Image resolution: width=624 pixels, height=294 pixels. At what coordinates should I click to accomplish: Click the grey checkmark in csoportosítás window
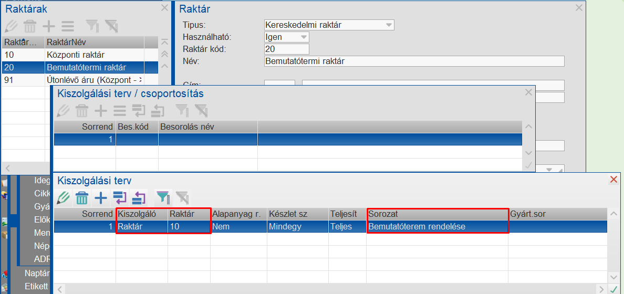[528, 166]
